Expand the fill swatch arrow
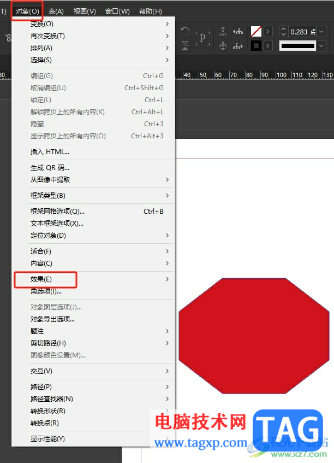334x463 pixels. 268,31
